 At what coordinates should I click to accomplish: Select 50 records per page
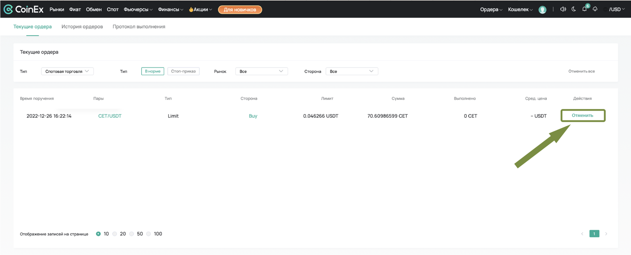(x=132, y=234)
